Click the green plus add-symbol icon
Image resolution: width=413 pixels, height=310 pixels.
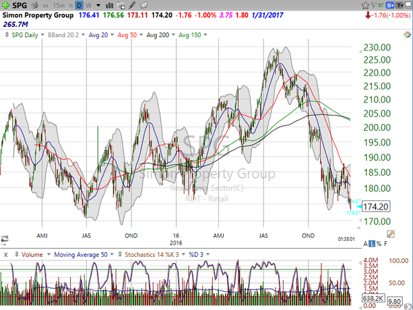coord(6,5)
